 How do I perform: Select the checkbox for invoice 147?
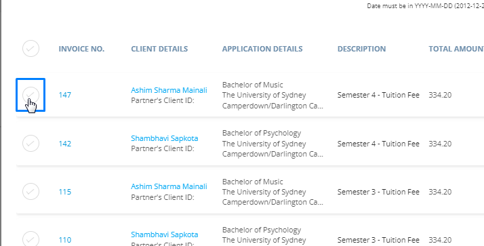(31, 95)
